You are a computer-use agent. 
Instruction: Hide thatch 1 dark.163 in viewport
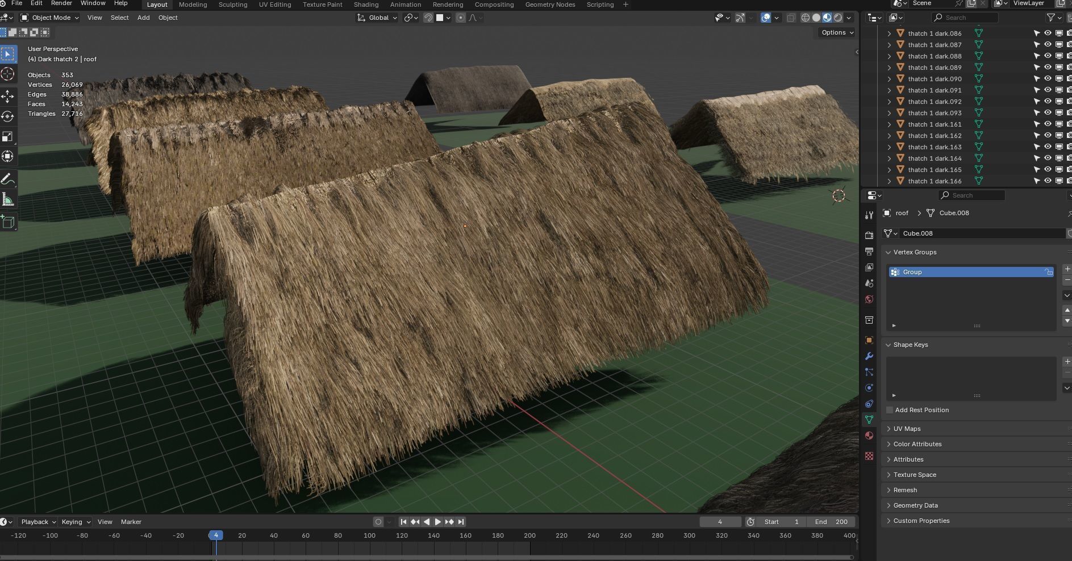click(x=1048, y=147)
